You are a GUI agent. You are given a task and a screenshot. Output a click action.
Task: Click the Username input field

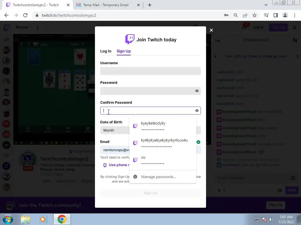point(150,71)
